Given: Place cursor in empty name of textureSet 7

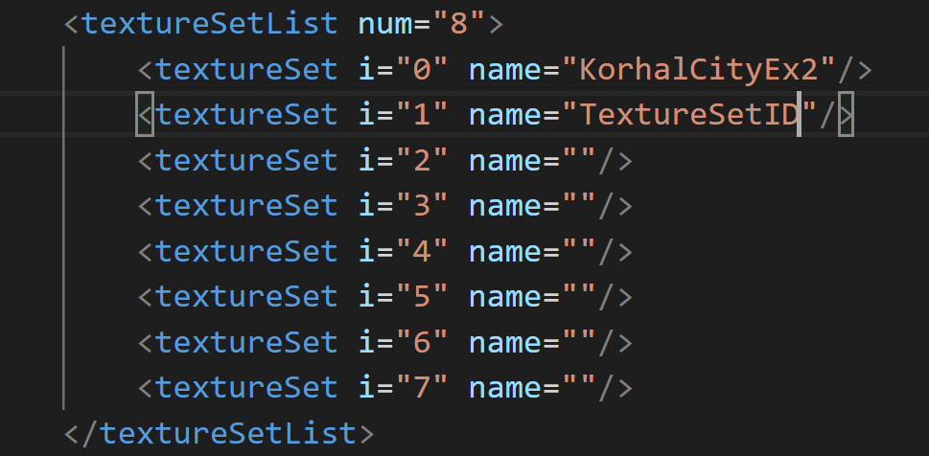Looking at the screenshot, I should point(580,388).
